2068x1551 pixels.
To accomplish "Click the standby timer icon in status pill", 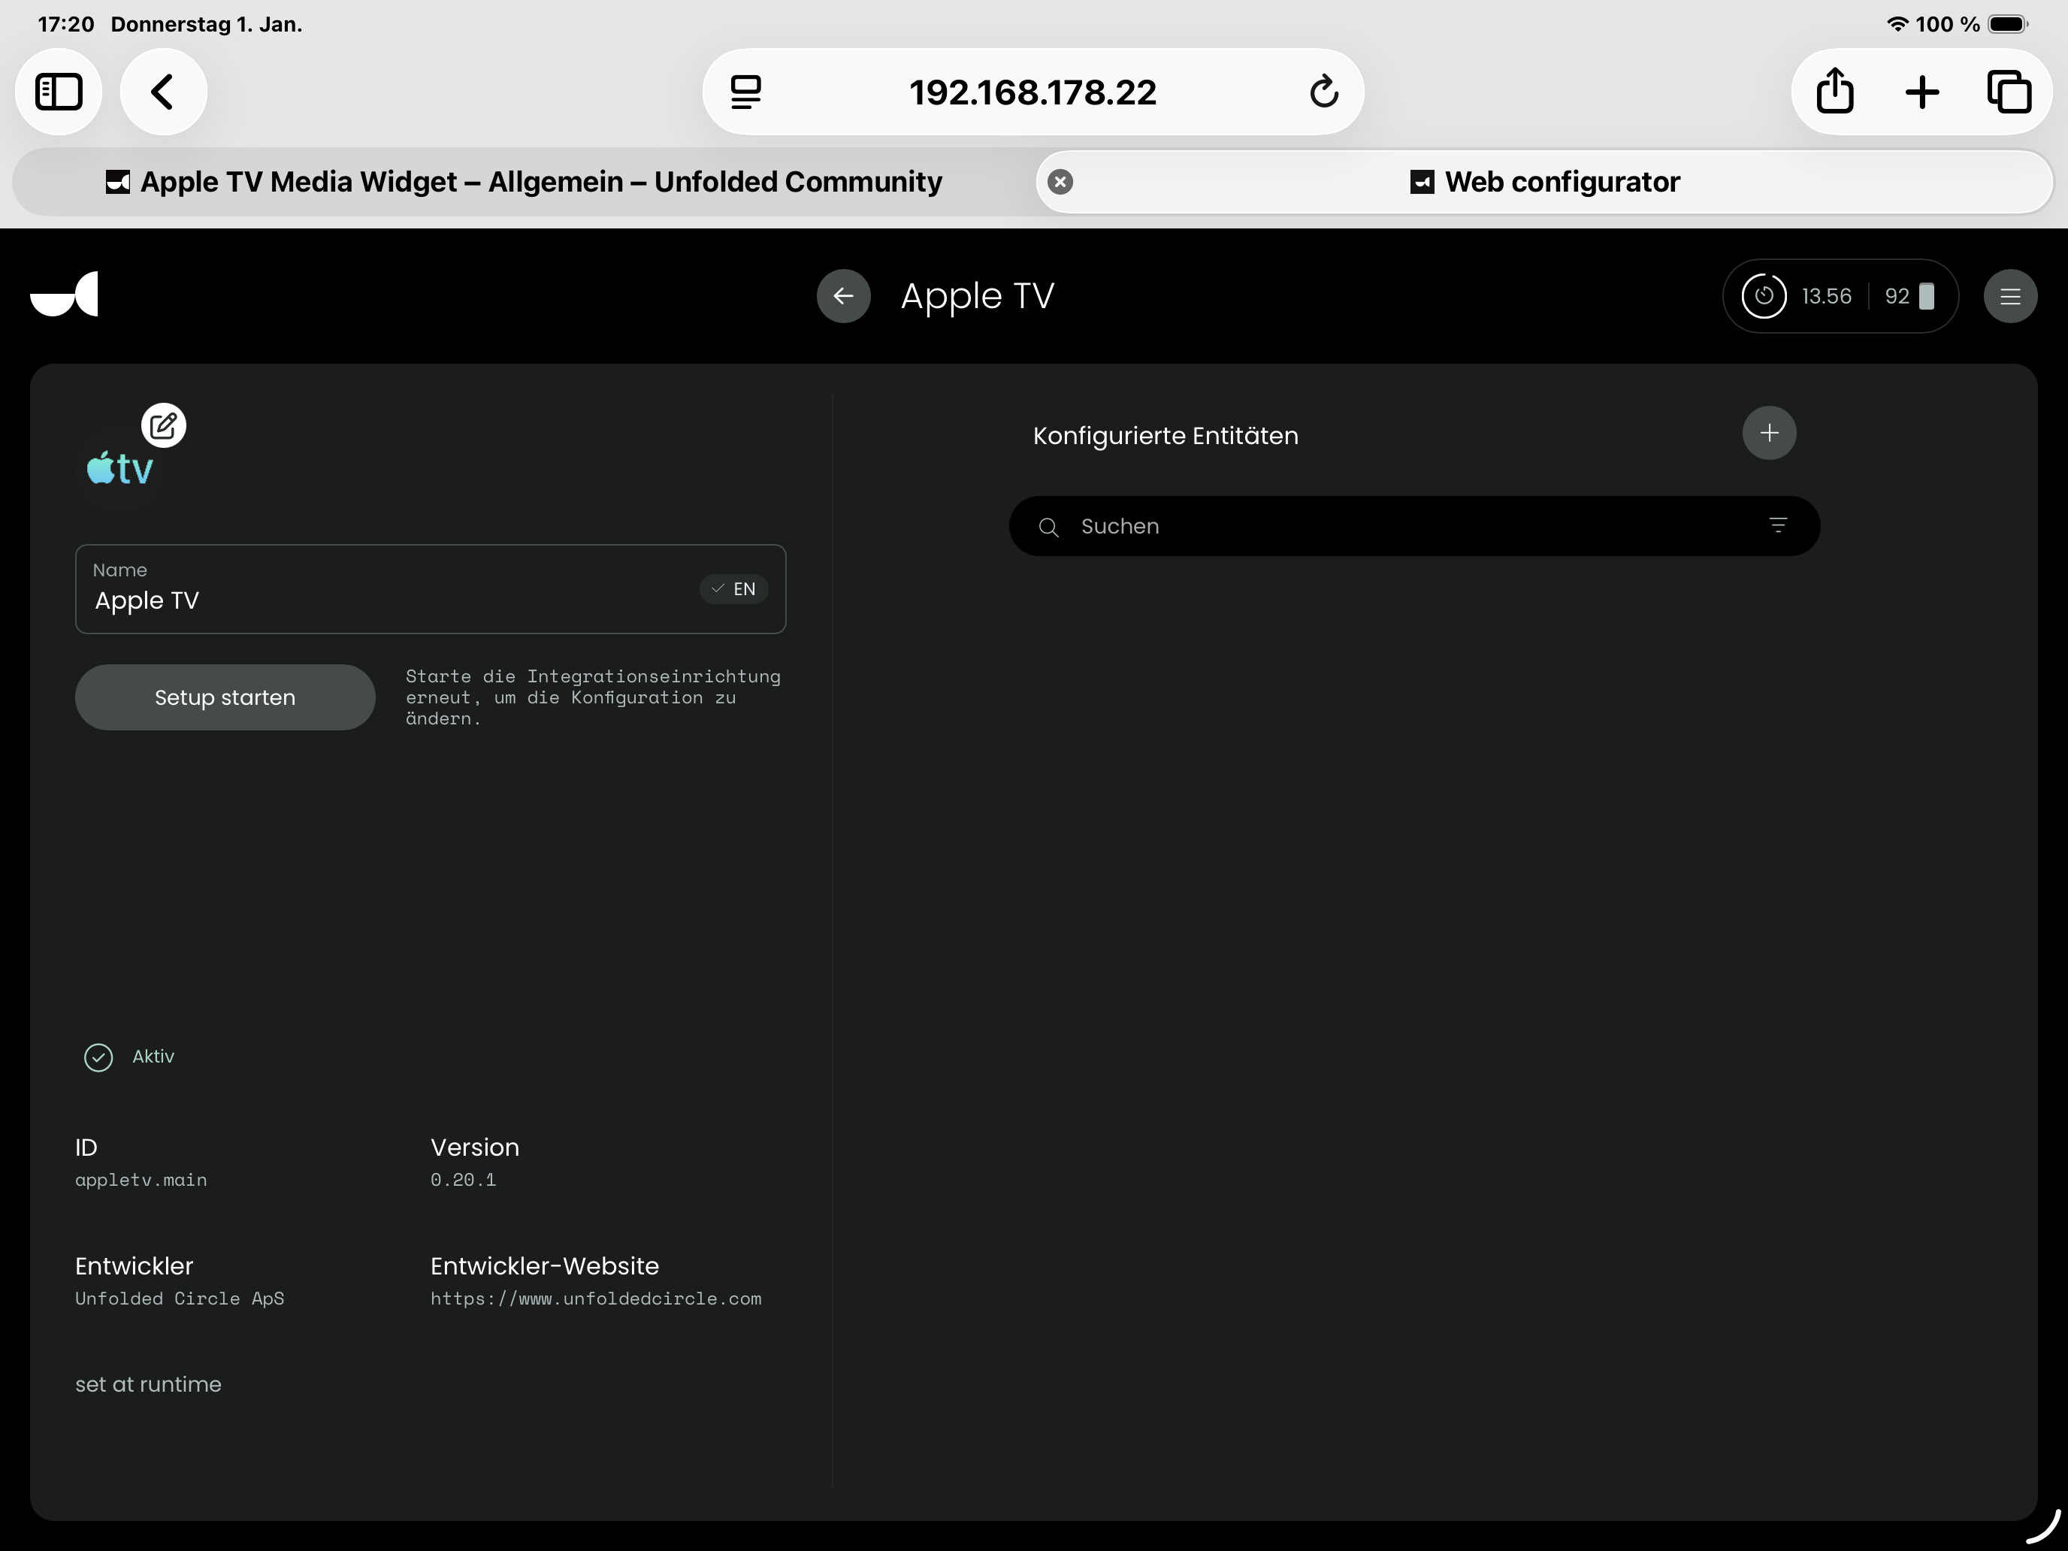I will pos(1763,296).
